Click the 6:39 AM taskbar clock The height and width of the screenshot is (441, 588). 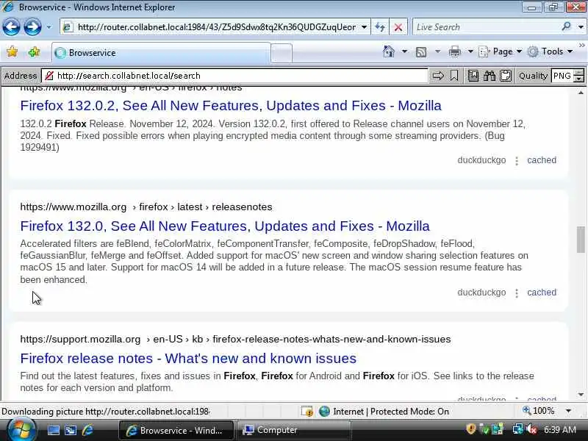559,430
